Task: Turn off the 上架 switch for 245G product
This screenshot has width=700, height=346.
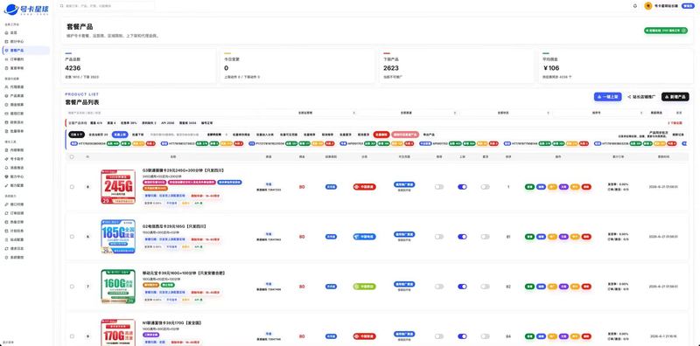Action: 463,187
